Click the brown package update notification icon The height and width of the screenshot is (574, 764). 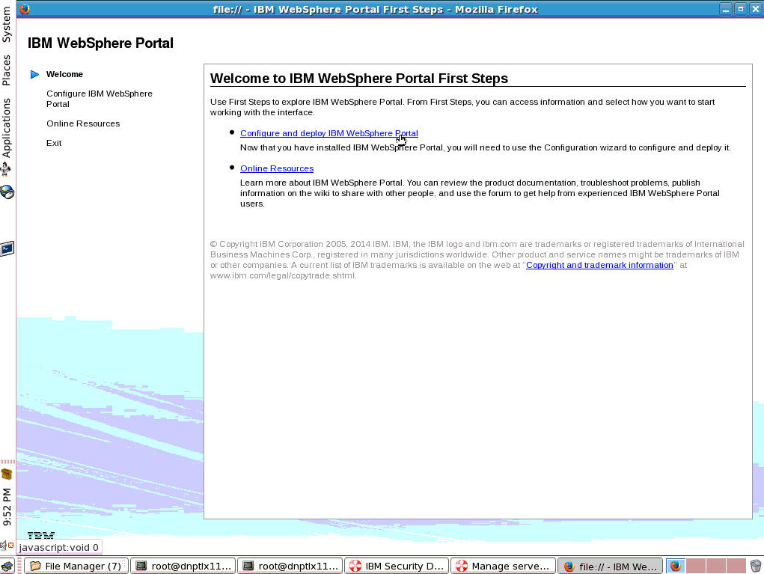[6, 474]
